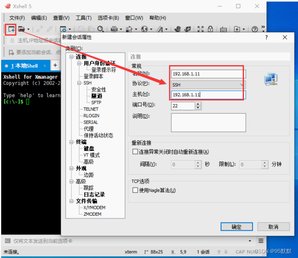Open the 选项卡(B) menu
This screenshot has height=258, width=298.
[108, 18]
